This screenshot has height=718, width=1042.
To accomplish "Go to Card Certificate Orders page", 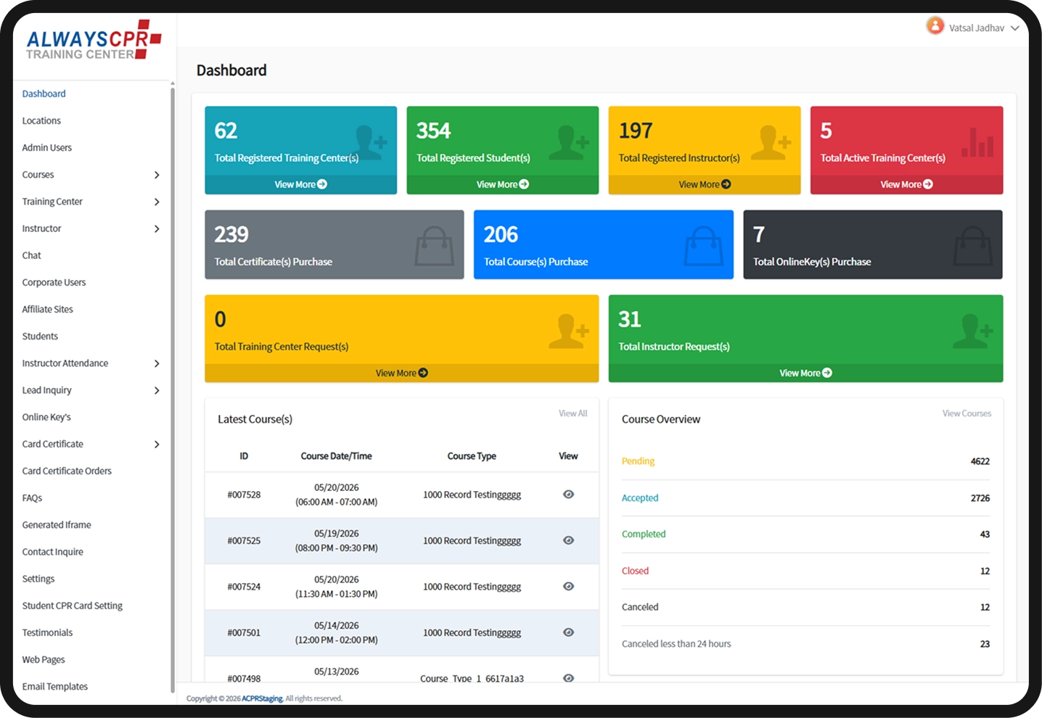I will coord(67,471).
